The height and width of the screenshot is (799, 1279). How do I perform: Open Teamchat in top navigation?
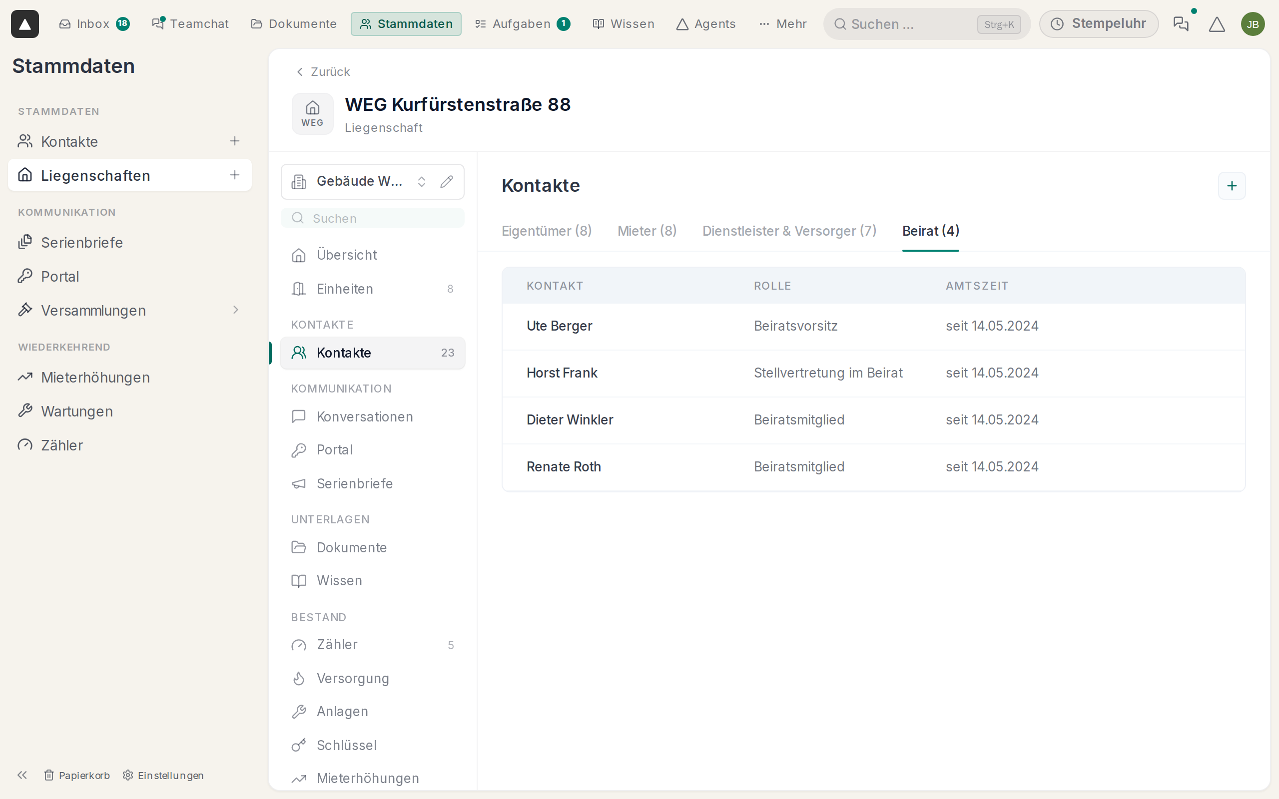tap(190, 24)
